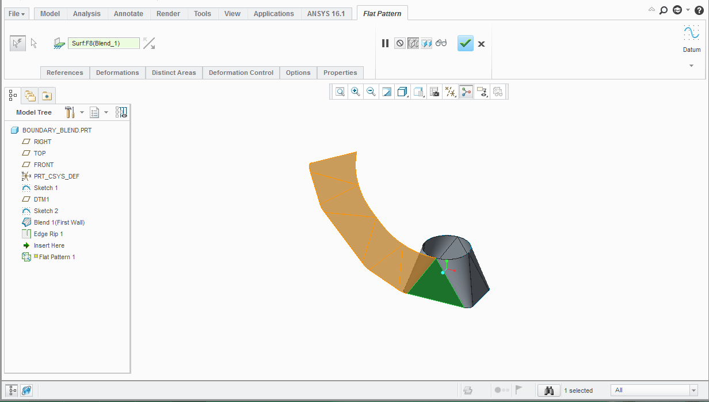Click the Zoom Out icon
This screenshot has height=402, width=709.
[371, 92]
